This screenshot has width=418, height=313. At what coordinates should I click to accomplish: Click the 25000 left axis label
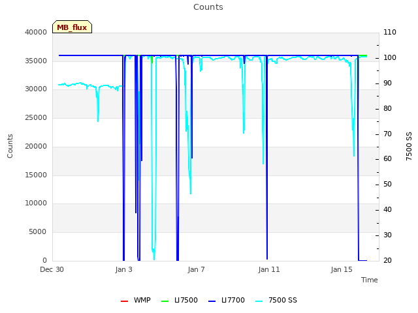pos(36,117)
